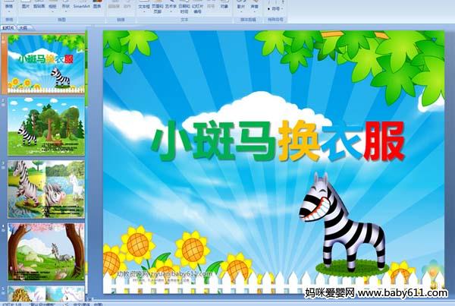Switch to the 大纲 (Outline) pane tab
Screen dimensions: 455x306
(23, 27)
